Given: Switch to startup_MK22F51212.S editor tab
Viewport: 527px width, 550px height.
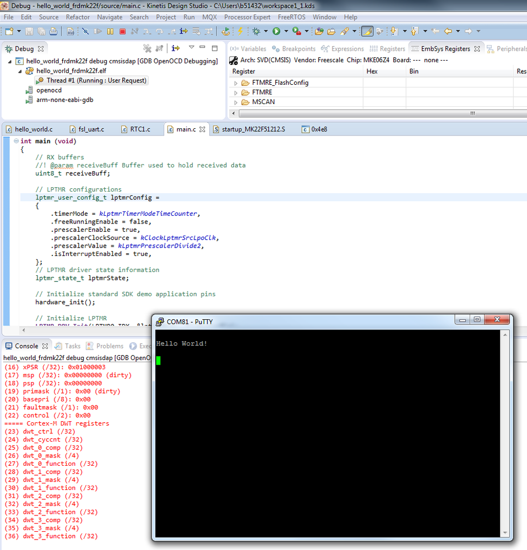Looking at the screenshot, I should tap(249, 129).
